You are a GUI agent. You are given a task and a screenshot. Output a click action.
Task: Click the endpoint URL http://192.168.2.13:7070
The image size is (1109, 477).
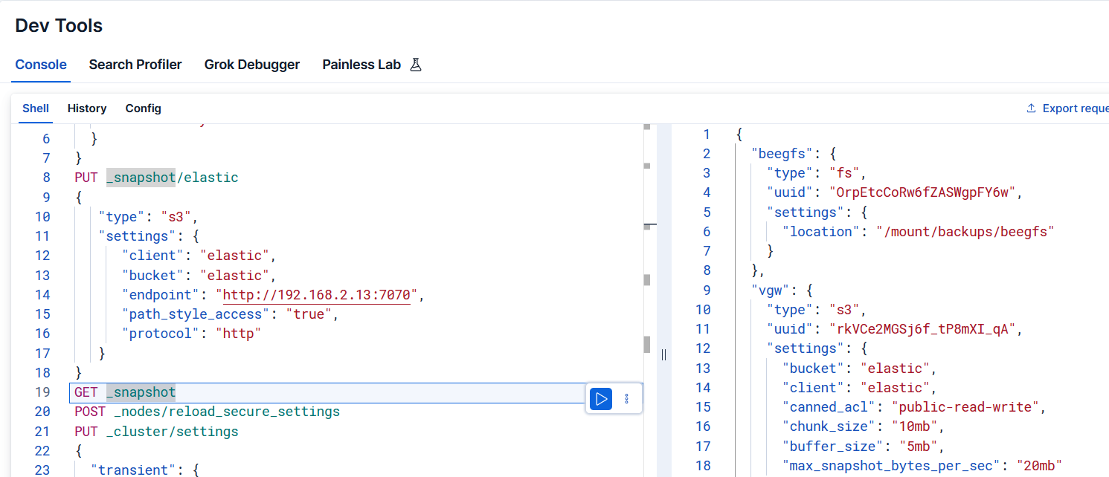coord(317,294)
